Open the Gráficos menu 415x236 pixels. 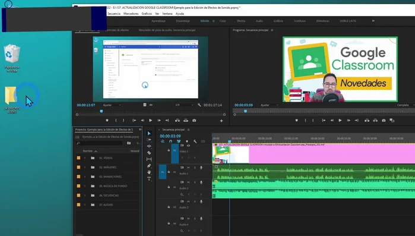pos(147,14)
